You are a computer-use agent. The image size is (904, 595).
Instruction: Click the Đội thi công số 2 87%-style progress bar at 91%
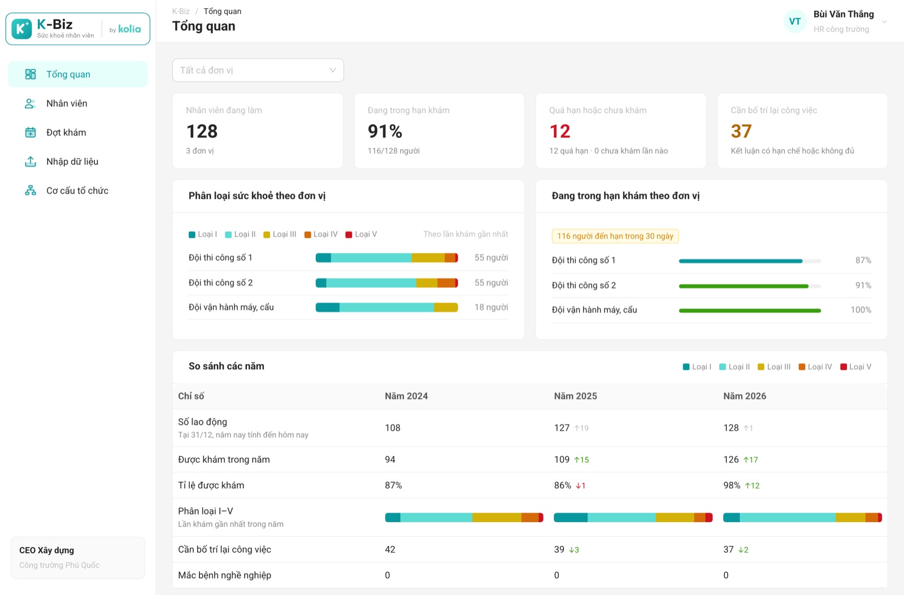[x=750, y=286]
